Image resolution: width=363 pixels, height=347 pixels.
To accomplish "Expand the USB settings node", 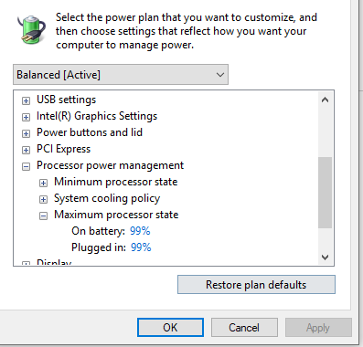I will pyautogui.click(x=27, y=100).
